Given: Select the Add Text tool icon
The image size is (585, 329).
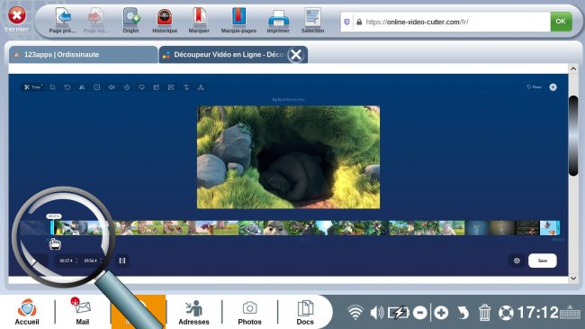Looking at the screenshot, I should click(185, 87).
